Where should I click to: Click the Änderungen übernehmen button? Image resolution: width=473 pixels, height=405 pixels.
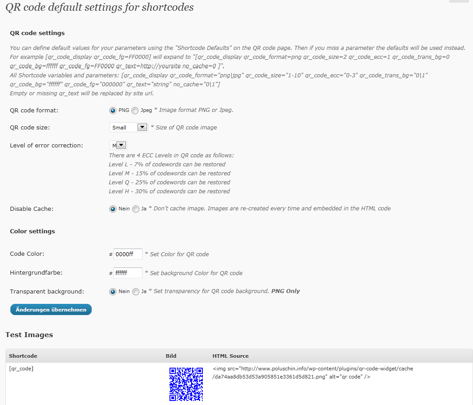(x=51, y=309)
